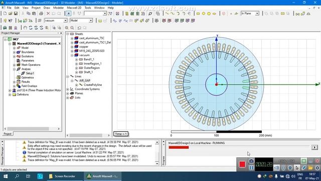Open the vacuum material dropdown
This screenshot has width=321, height=181.
coord(65,21)
